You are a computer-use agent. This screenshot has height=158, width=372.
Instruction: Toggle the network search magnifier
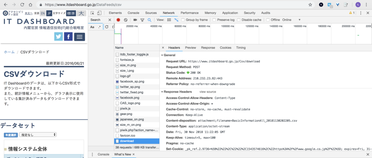[x=149, y=20]
